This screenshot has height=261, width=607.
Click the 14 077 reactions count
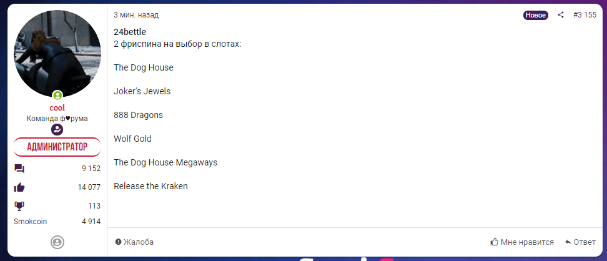click(x=89, y=187)
